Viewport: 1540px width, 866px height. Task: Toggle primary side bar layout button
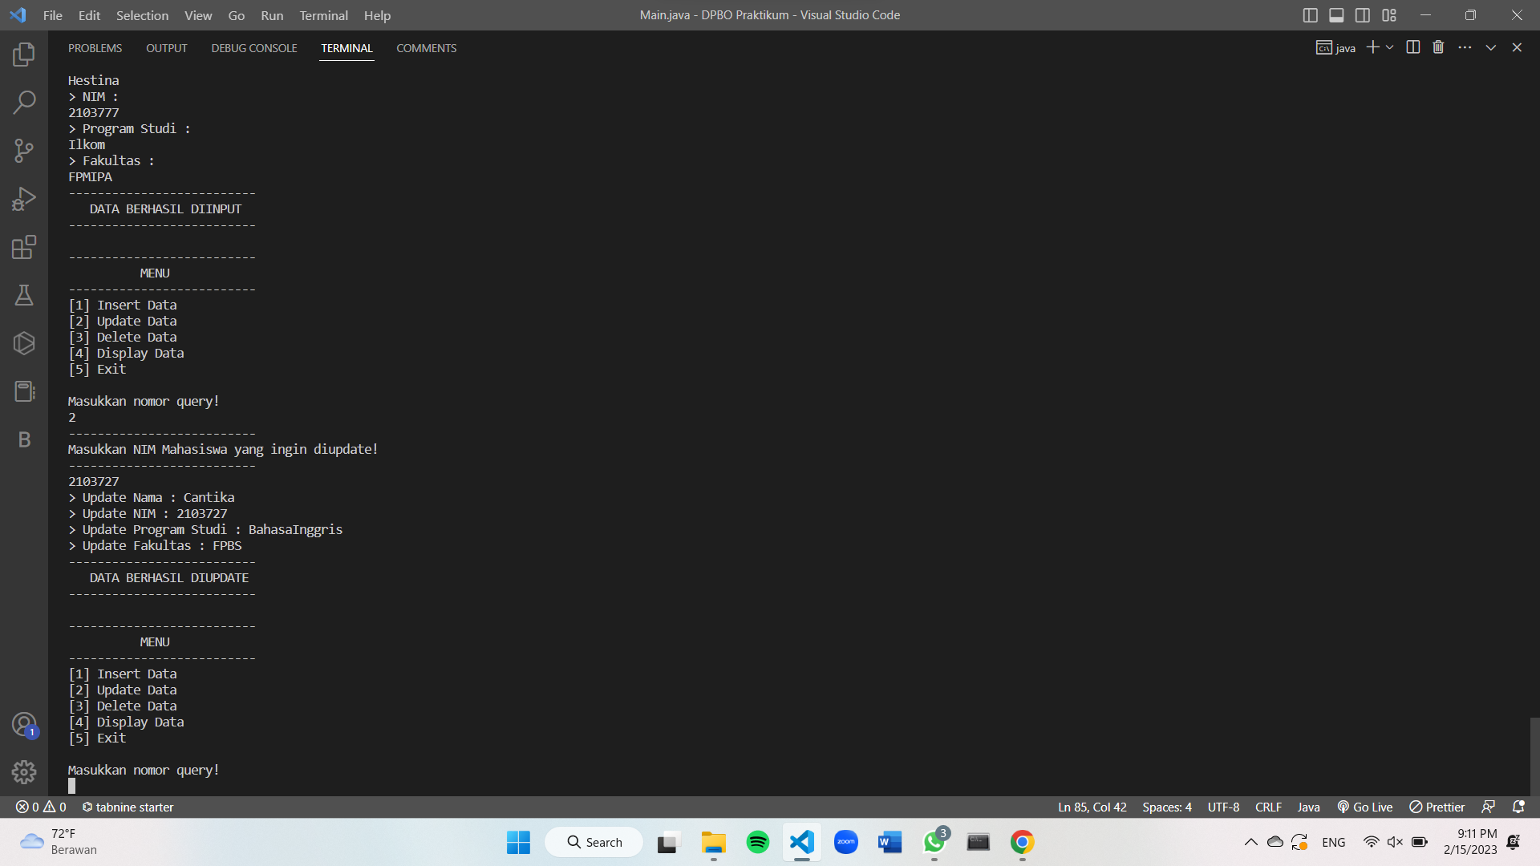click(1311, 15)
